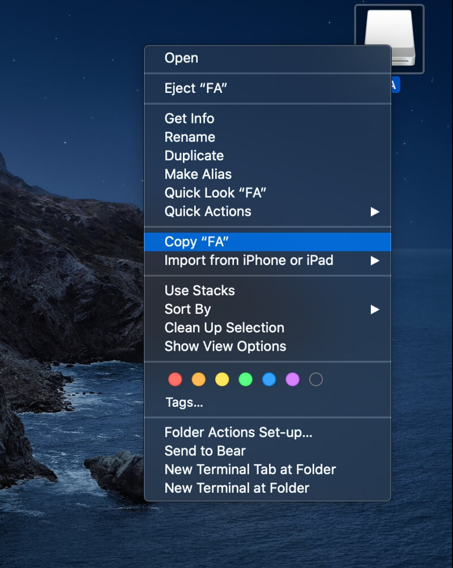Open the Tags… dialog entry
453x568 pixels.
tap(268, 403)
